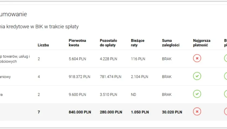This screenshot has width=227, height=129.
Task: Select the Pierwotna kwota column header
Action: point(77,43)
